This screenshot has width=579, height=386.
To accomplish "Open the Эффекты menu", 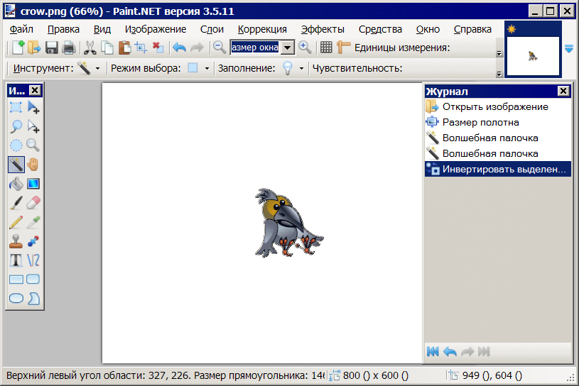I will click(323, 29).
